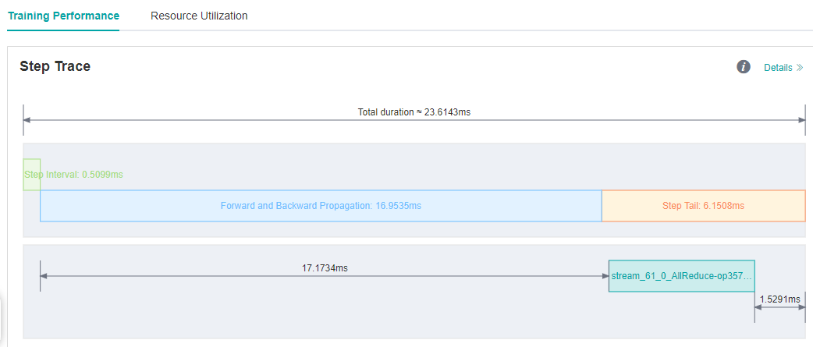
Task: Click left arrowhead of Total duration line
Action: (x=27, y=120)
